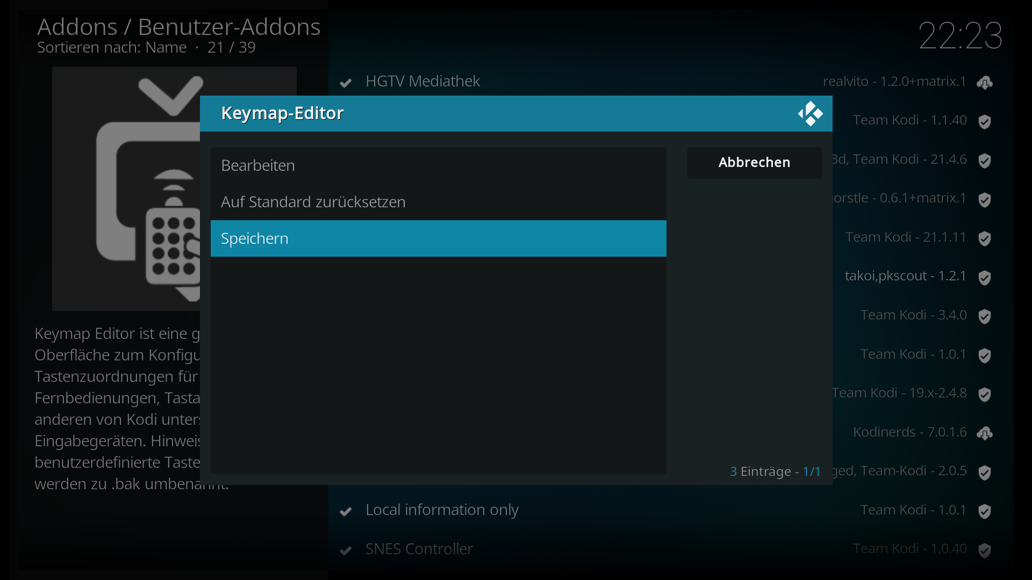
Task: Click Kodinerds - 7.0.1.6 version text
Action: pos(910,432)
